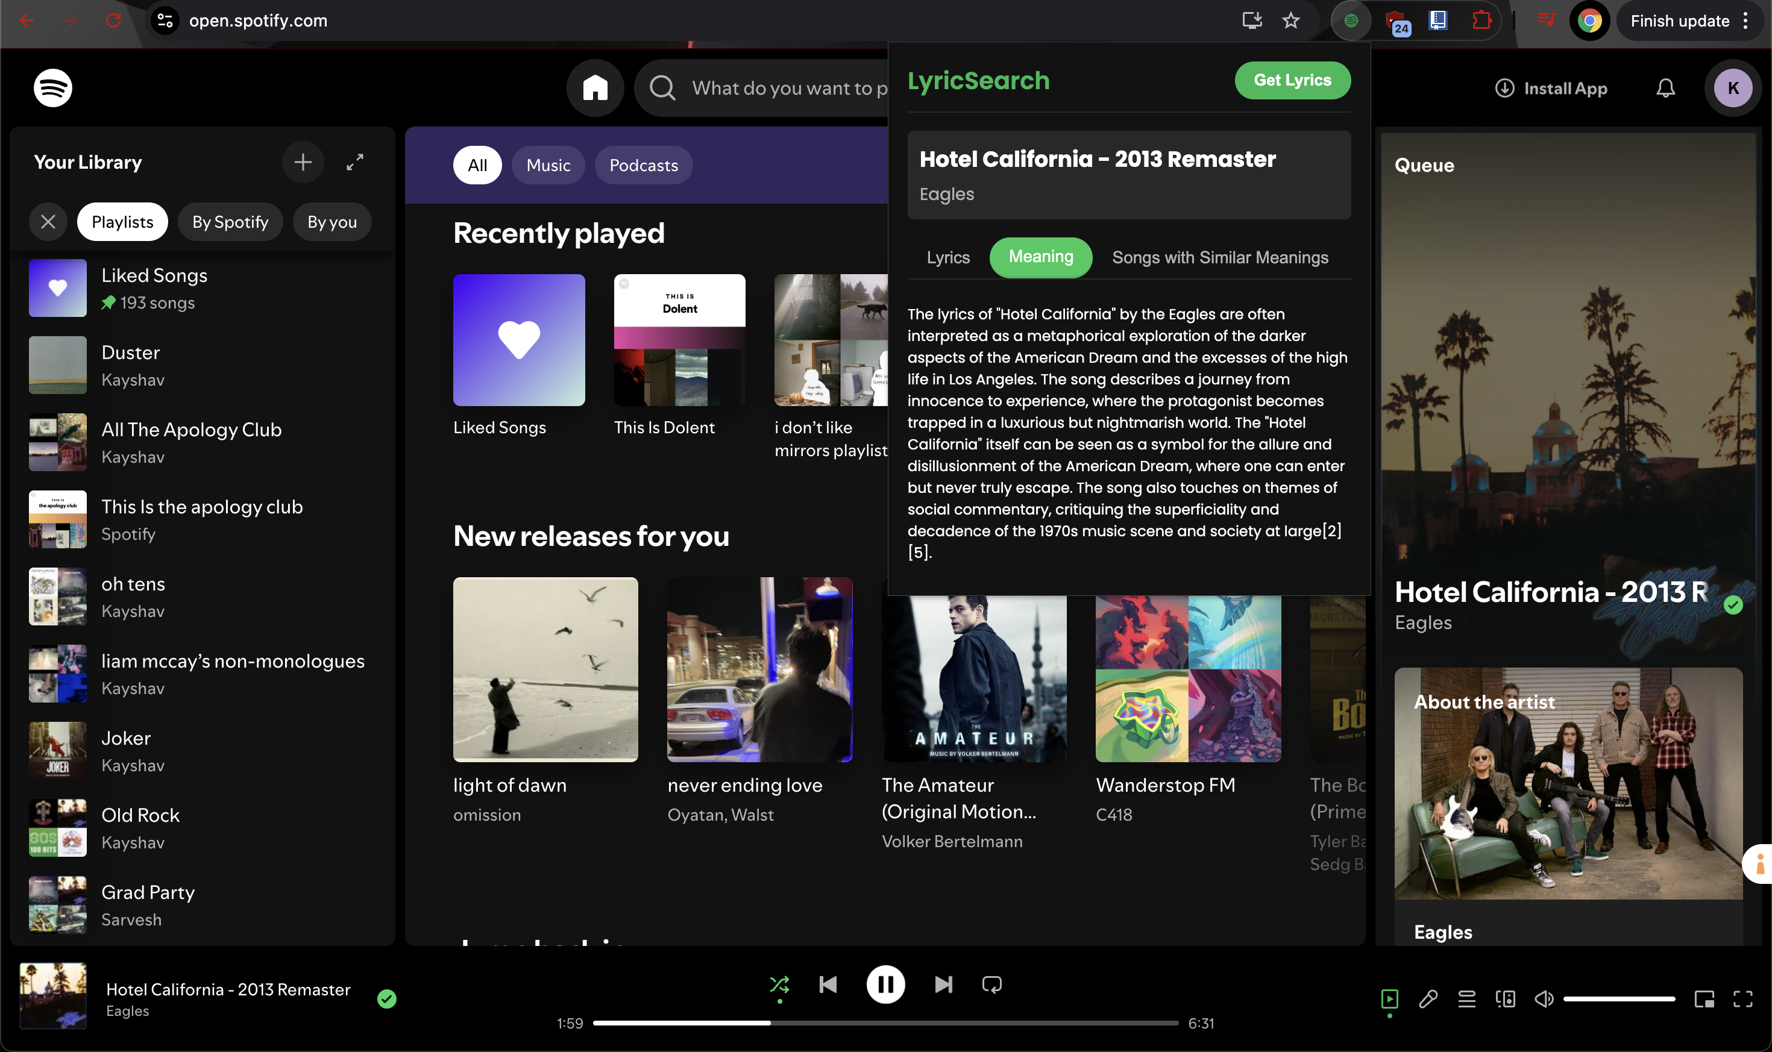The height and width of the screenshot is (1052, 1772).
Task: Click the Install App link
Action: (x=1551, y=88)
